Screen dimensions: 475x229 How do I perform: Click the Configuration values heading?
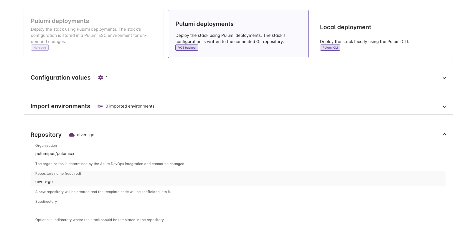[60, 78]
